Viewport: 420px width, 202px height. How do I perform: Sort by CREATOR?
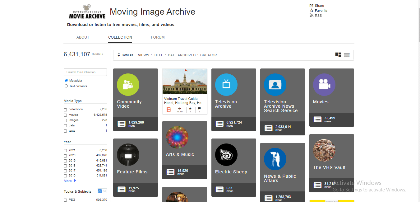click(208, 55)
